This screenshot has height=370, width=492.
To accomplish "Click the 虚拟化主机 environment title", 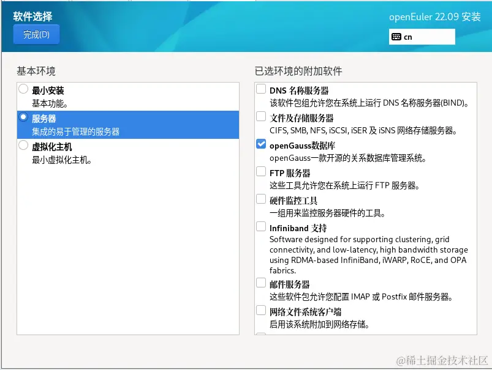I will [52, 147].
